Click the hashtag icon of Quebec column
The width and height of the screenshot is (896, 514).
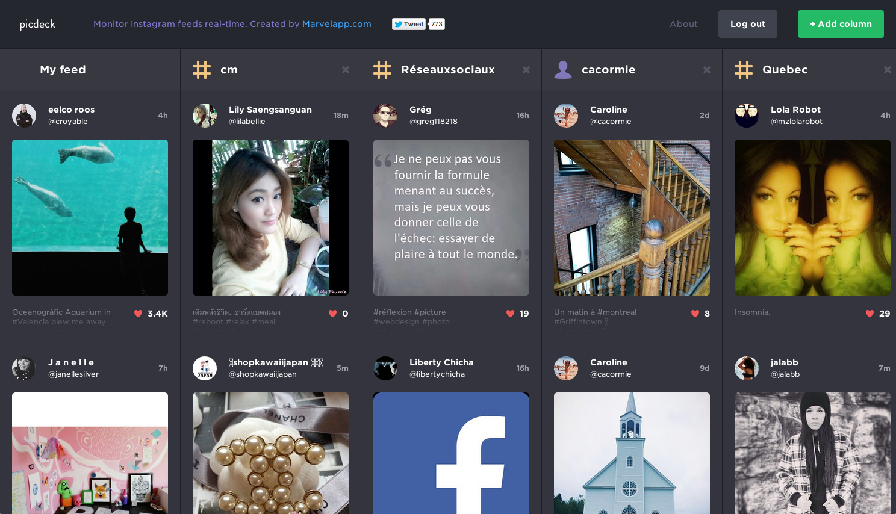tap(744, 70)
